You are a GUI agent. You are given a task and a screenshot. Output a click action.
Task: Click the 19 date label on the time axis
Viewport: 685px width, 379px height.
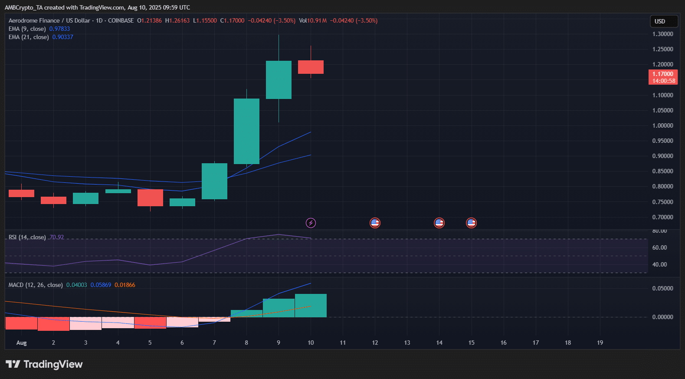(x=600, y=343)
